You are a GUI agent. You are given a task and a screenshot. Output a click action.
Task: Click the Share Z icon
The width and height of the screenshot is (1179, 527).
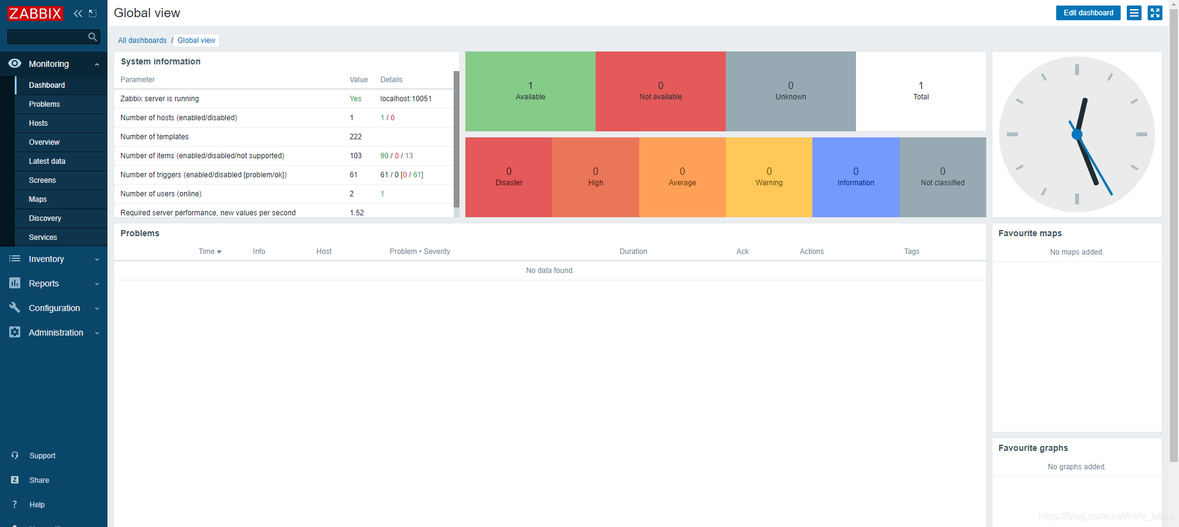point(15,480)
